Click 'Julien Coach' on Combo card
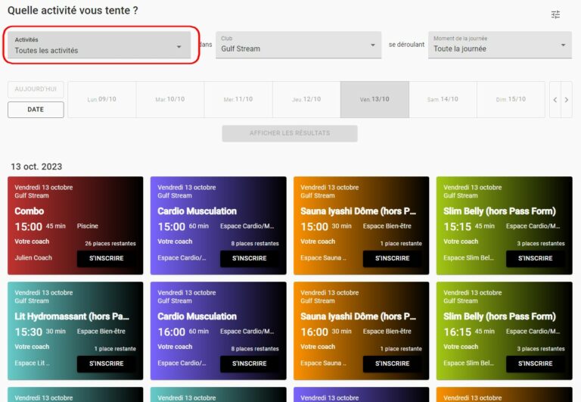This screenshot has width=581, height=402. click(33, 257)
